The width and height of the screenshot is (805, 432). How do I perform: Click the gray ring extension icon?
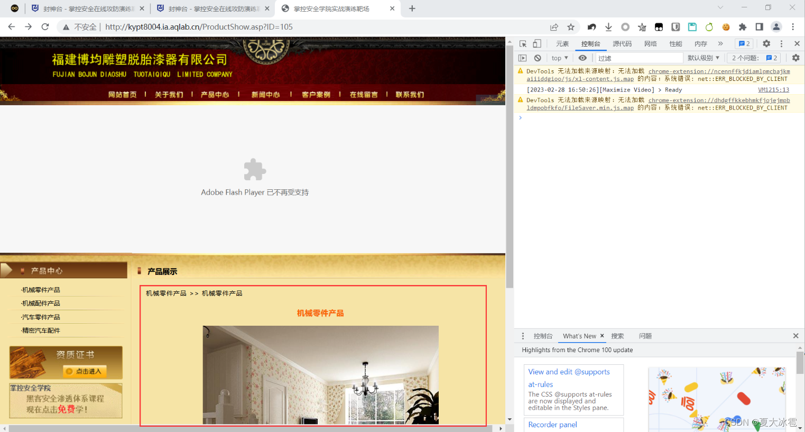coord(625,27)
